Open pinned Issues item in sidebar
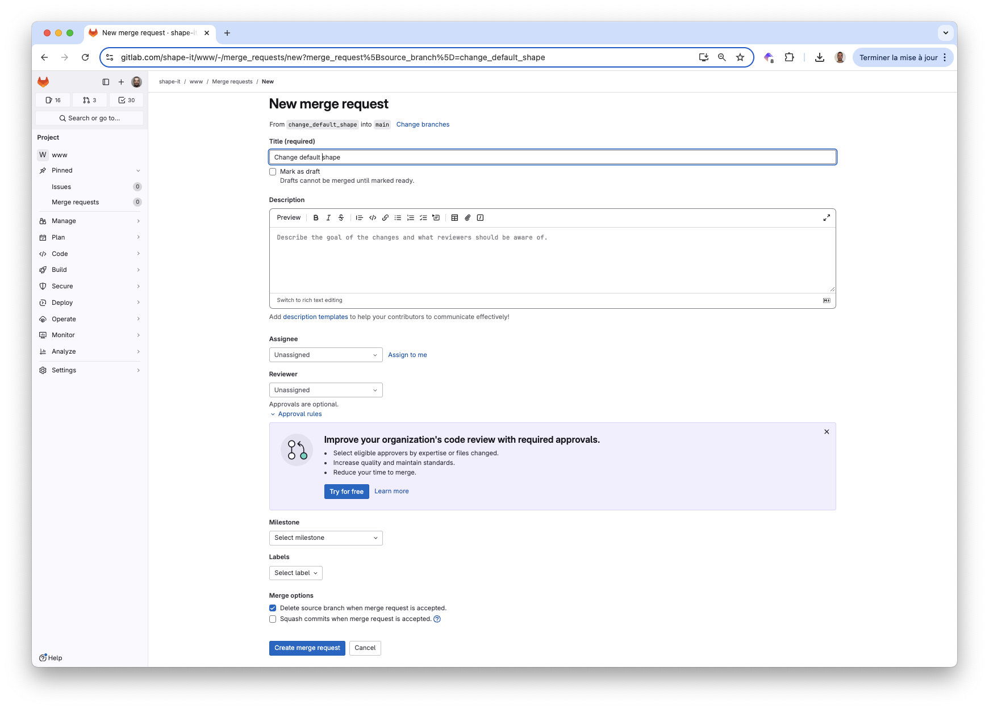This screenshot has width=989, height=709. click(x=90, y=187)
